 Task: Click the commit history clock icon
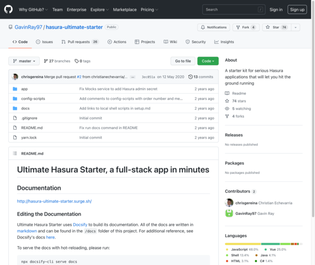[x=190, y=77]
